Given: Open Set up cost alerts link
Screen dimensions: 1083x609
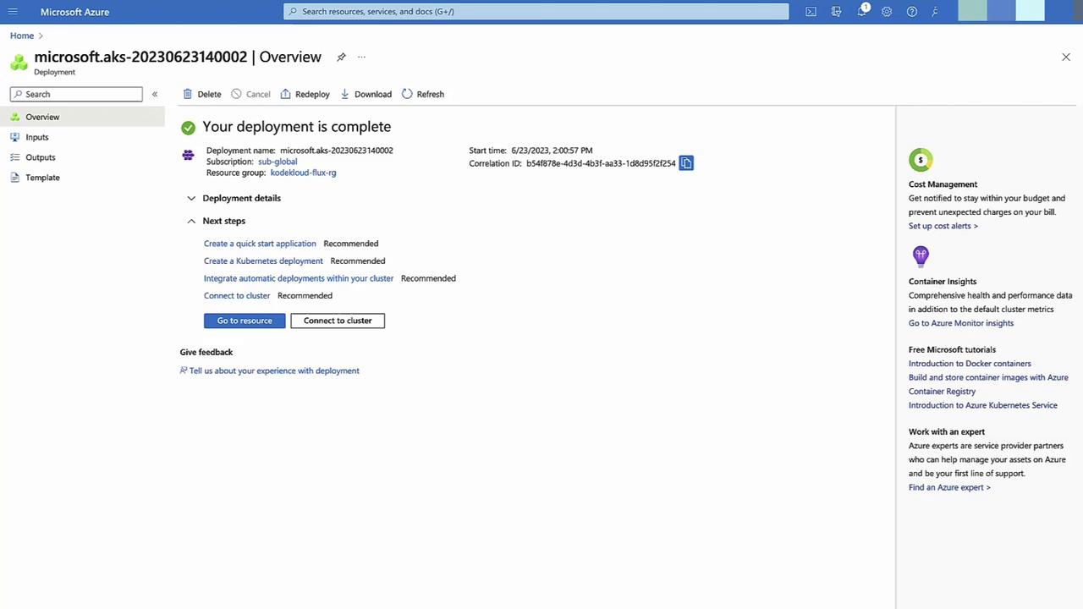Looking at the screenshot, I should 943,226.
